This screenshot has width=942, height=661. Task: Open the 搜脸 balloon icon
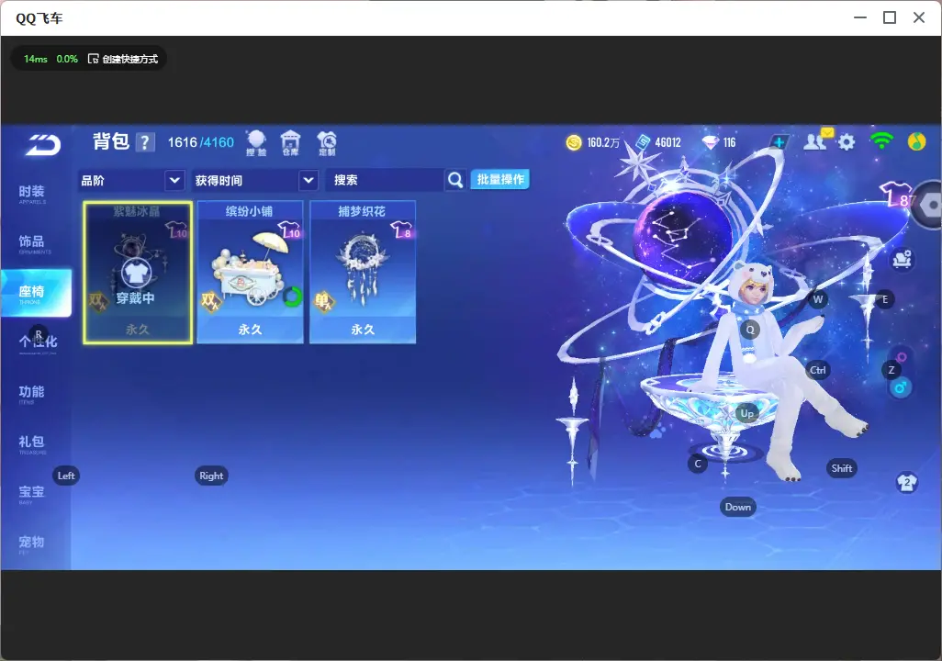coord(256,143)
